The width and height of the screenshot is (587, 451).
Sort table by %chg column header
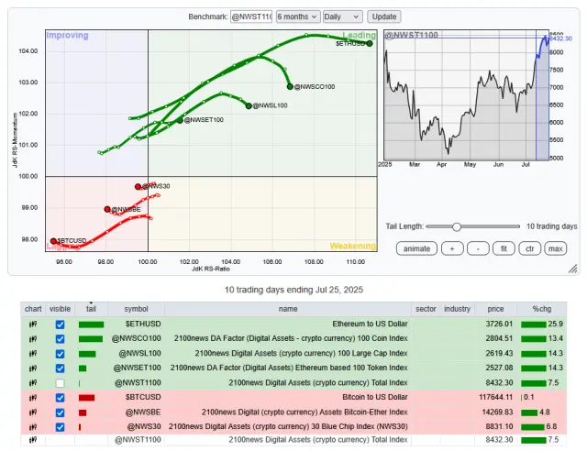(542, 309)
